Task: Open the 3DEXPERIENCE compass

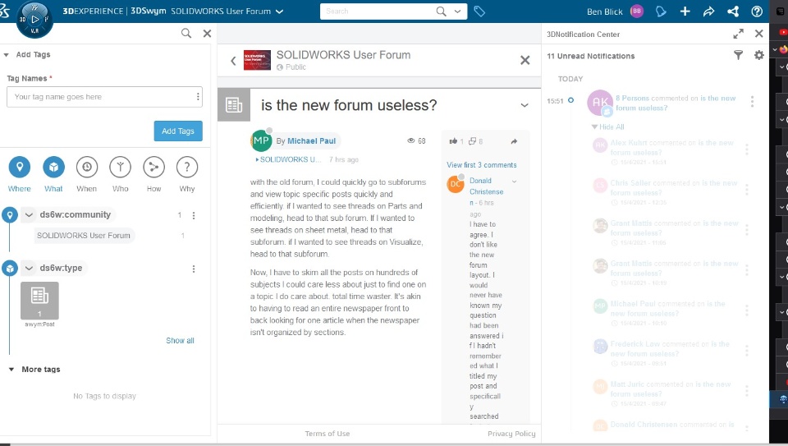Action: coord(34,19)
